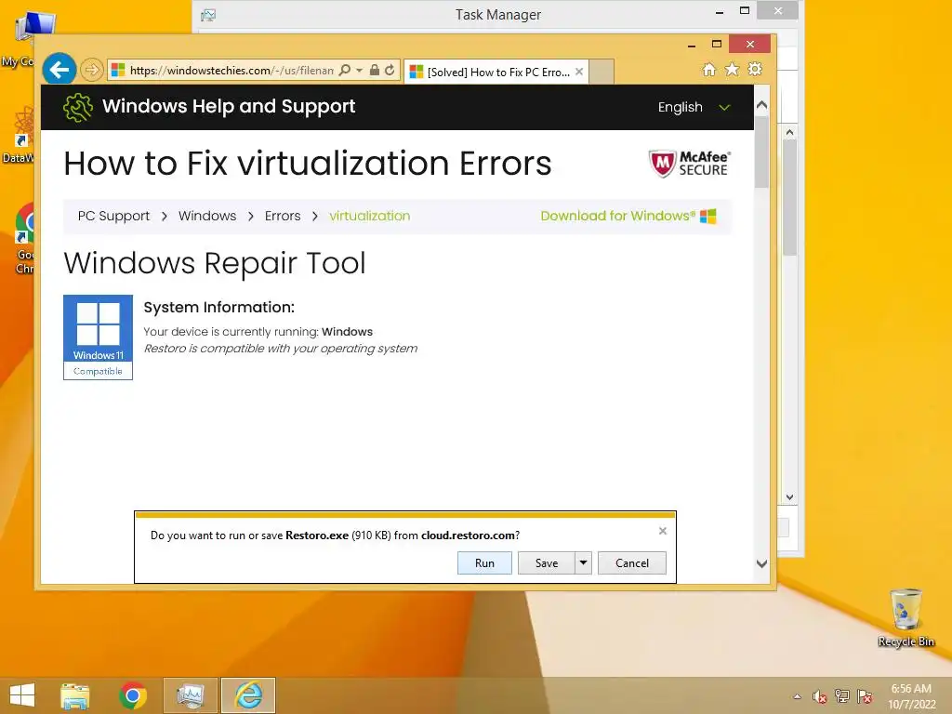This screenshot has height=714, width=952.
Task: Click the McAfee SECURE badge
Action: tap(689, 164)
